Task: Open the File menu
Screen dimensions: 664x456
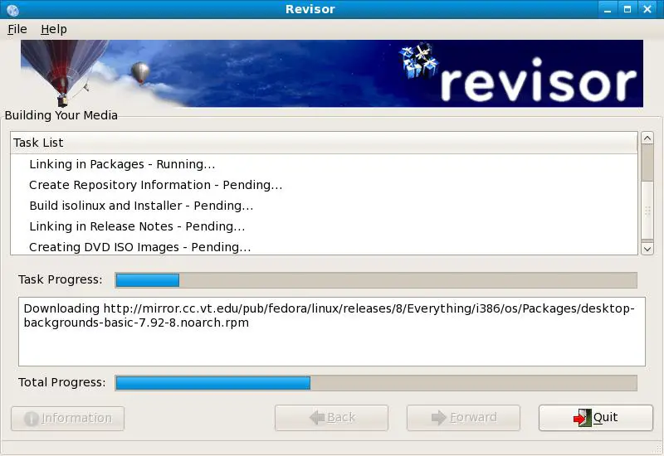Action: (x=17, y=29)
